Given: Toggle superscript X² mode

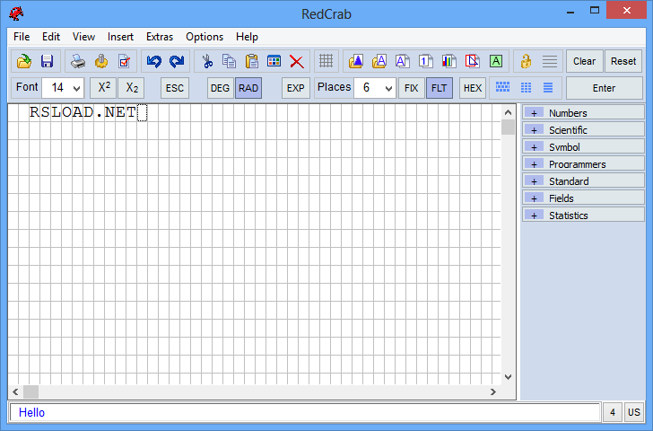Looking at the screenshot, I should coord(104,87).
